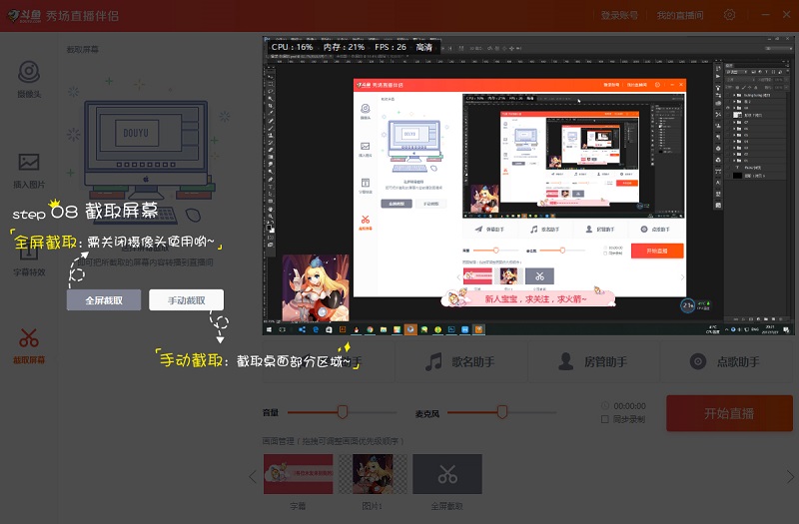Select the 图片1 image scene thumbnail
The image size is (799, 524).
coord(373,474)
